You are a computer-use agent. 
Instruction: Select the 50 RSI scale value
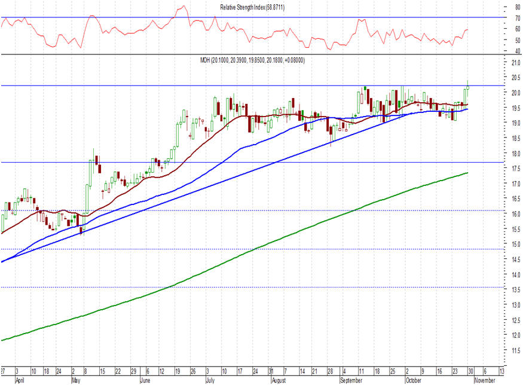[518, 41]
